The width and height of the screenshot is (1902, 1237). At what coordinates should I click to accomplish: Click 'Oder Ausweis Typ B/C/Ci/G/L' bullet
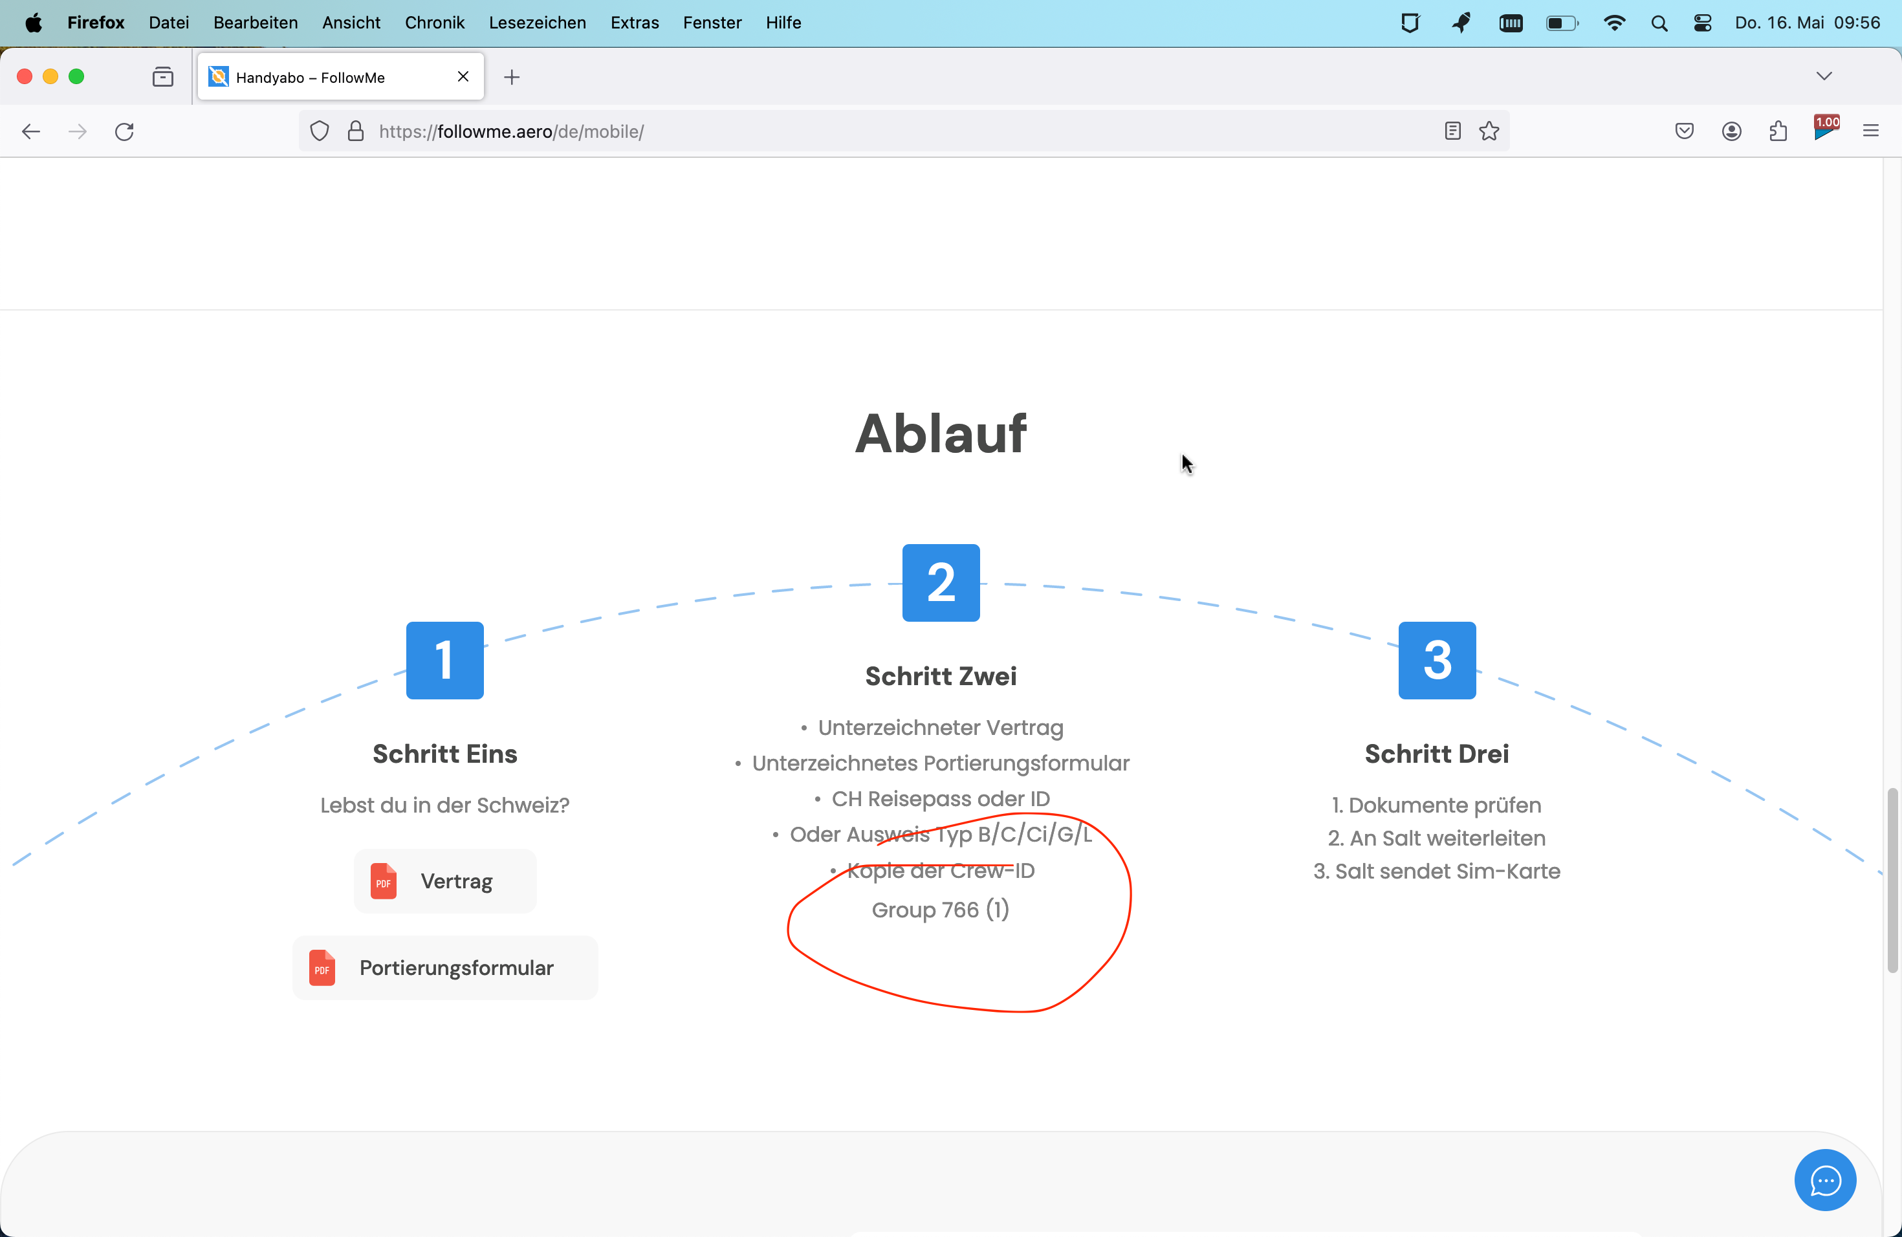point(941,834)
